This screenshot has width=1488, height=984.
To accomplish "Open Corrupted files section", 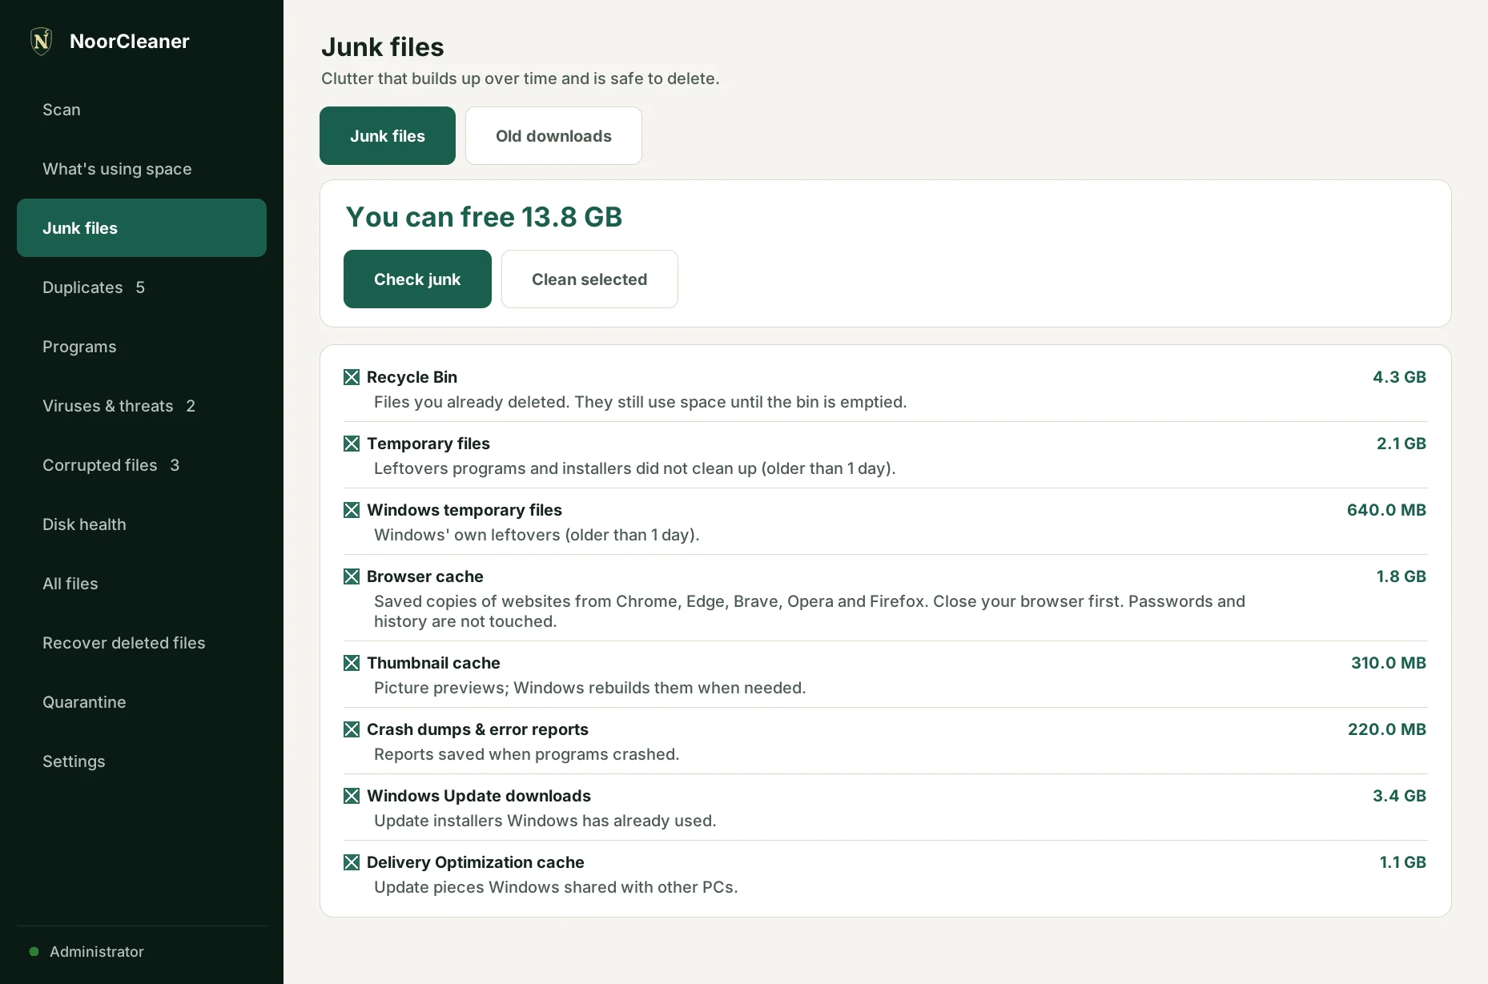I will point(142,465).
